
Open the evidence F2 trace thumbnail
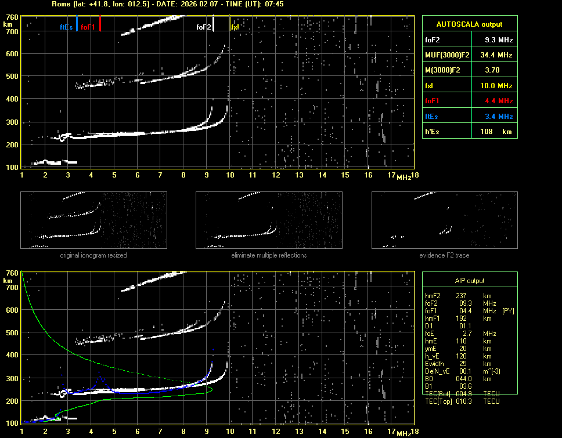click(x=444, y=220)
